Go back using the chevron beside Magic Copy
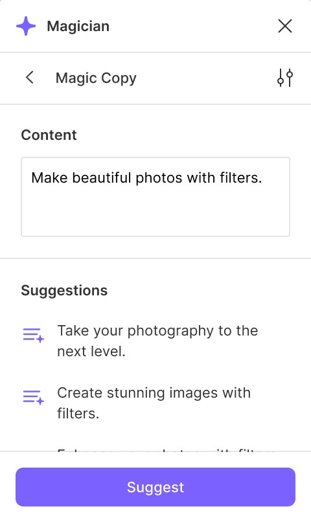Viewport: 311px width, 522px height. point(30,78)
